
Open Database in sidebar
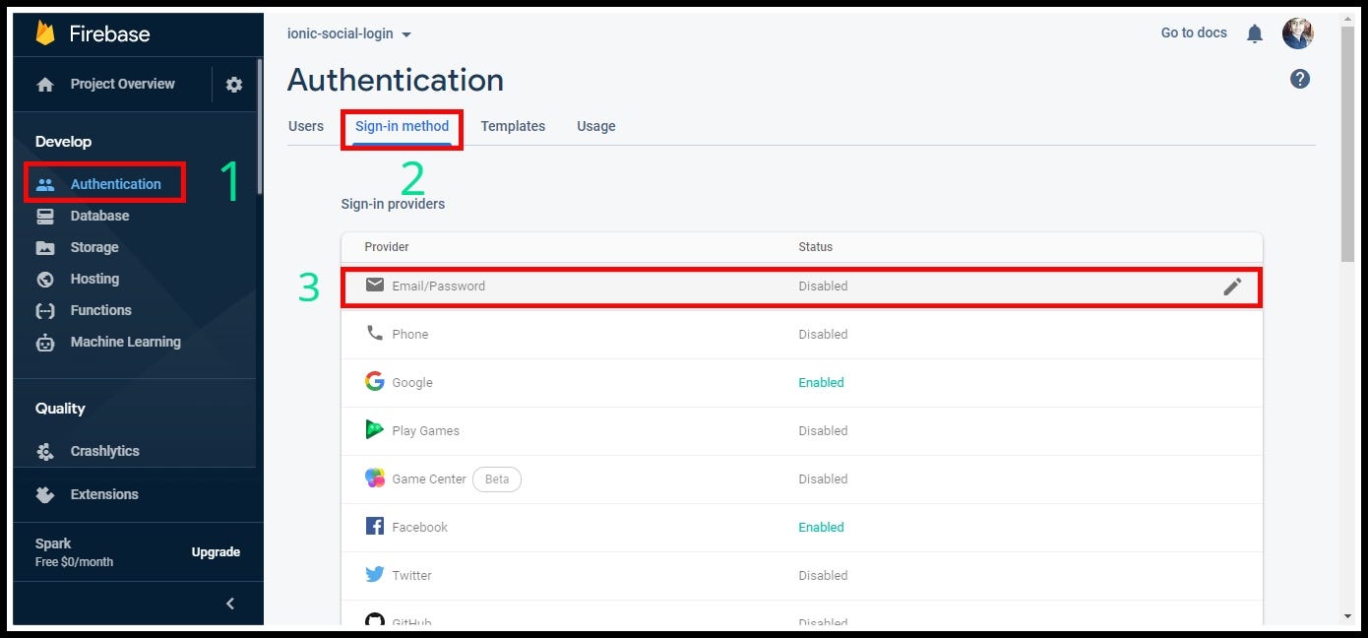click(x=99, y=216)
